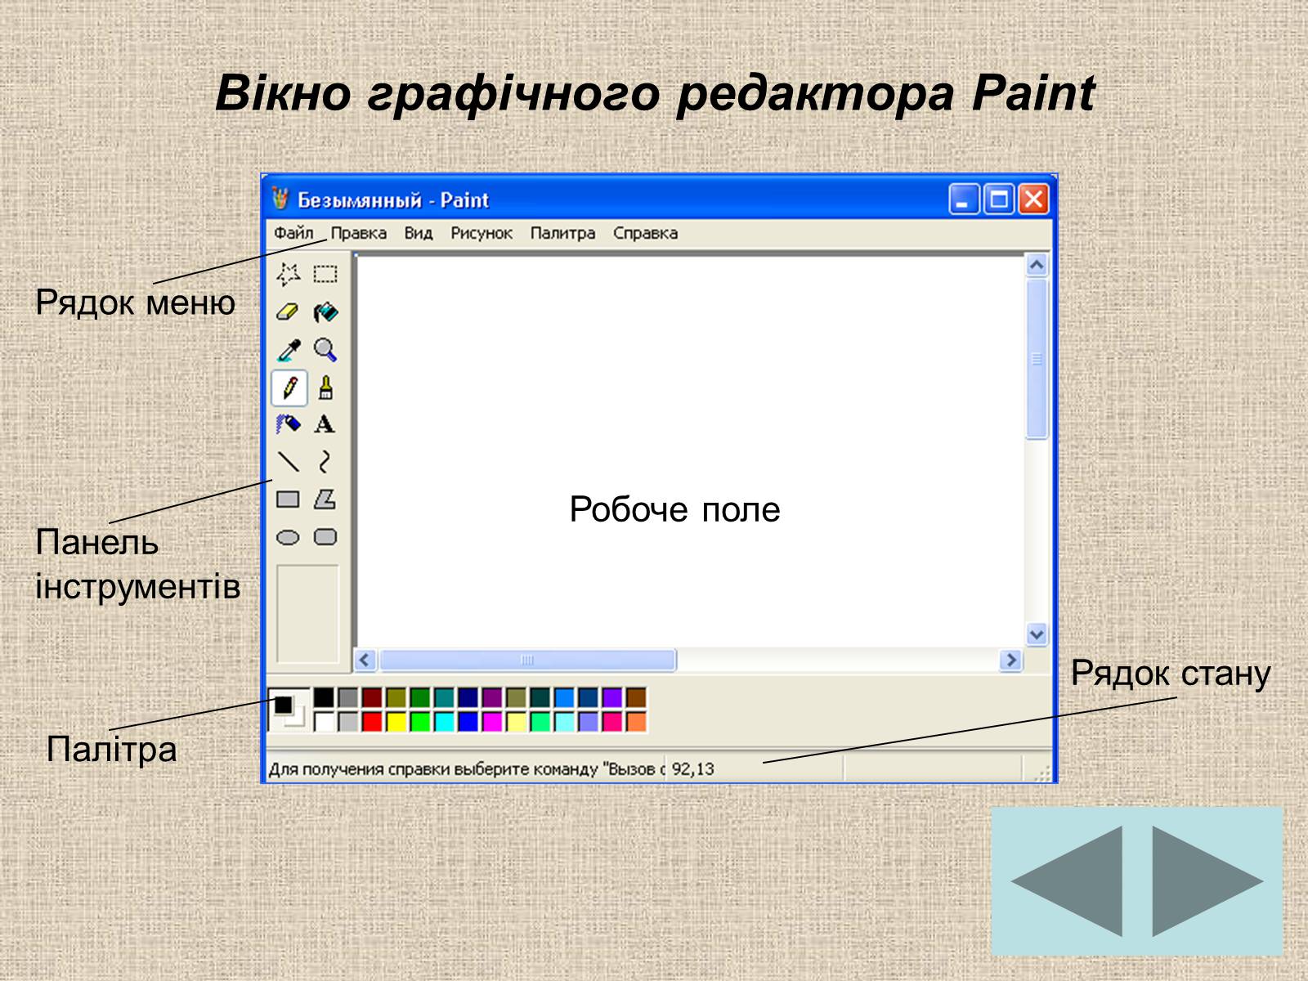Select the Ellipse tool
Viewport: 1308px width, 981px height.
[x=288, y=537]
